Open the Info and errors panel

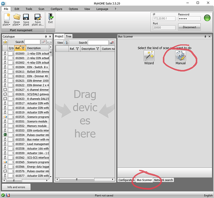(x=16, y=187)
